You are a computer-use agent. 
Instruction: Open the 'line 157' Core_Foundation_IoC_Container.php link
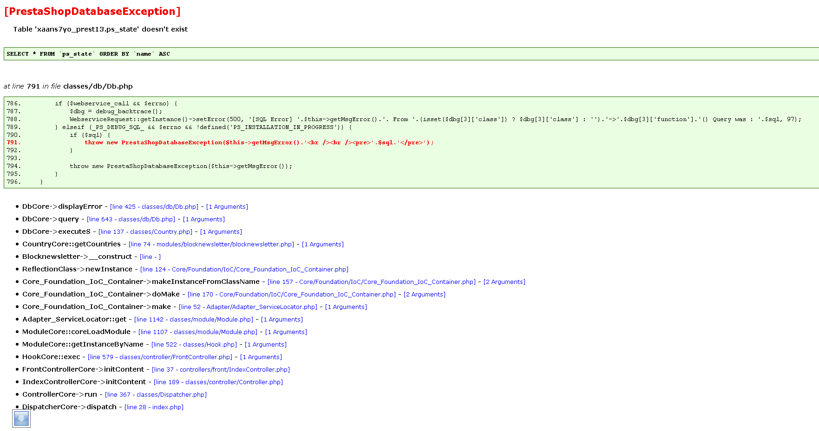[372, 282]
